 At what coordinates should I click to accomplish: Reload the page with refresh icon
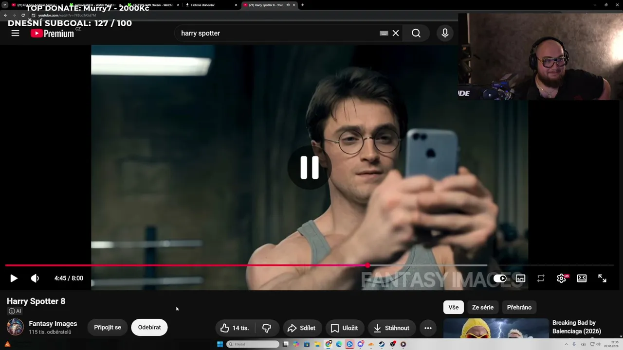point(23,15)
